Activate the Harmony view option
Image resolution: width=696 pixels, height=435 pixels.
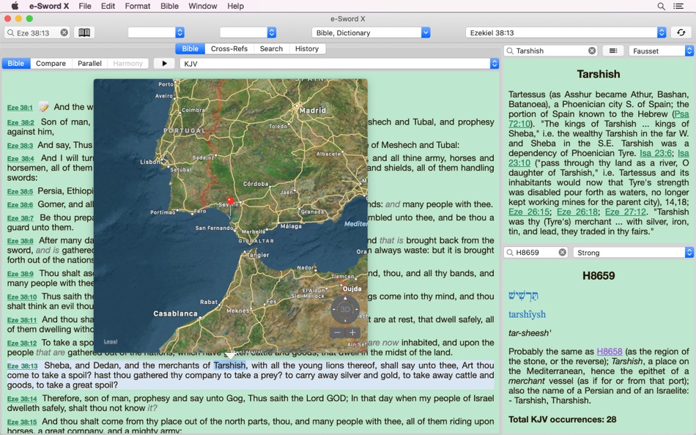127,63
